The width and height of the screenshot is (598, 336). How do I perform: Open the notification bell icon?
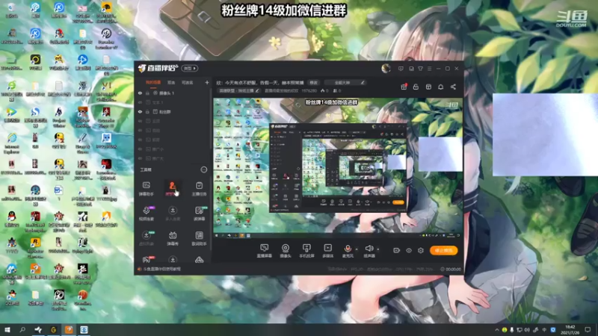[x=440, y=87]
